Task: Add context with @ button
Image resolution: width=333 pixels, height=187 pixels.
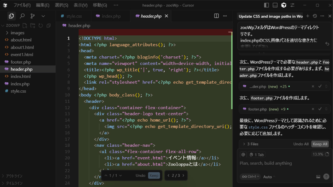Action: [x=243, y=155]
